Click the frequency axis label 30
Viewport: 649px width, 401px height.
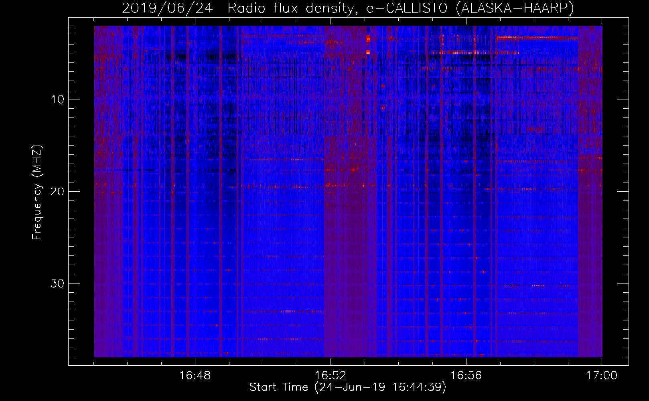pos(58,284)
